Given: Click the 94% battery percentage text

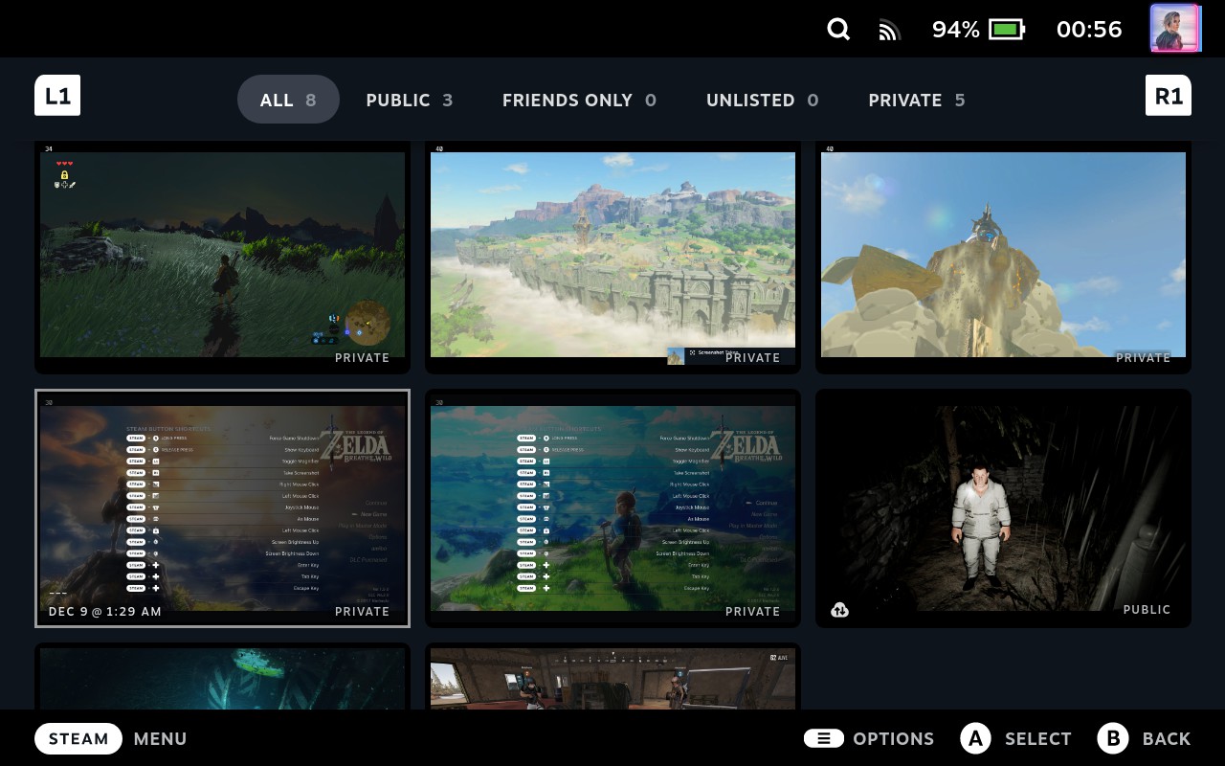Looking at the screenshot, I should point(956,30).
